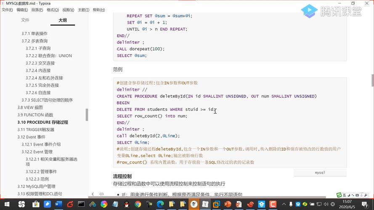Launch Google Chrome from taskbar
374x210 pixels.
[x=138, y=204]
